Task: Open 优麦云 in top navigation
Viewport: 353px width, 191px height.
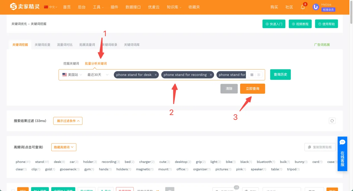Action: click(154, 7)
